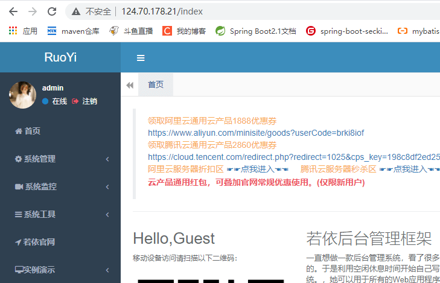
Task: Click the red logout arrow icon
Action: (75, 101)
